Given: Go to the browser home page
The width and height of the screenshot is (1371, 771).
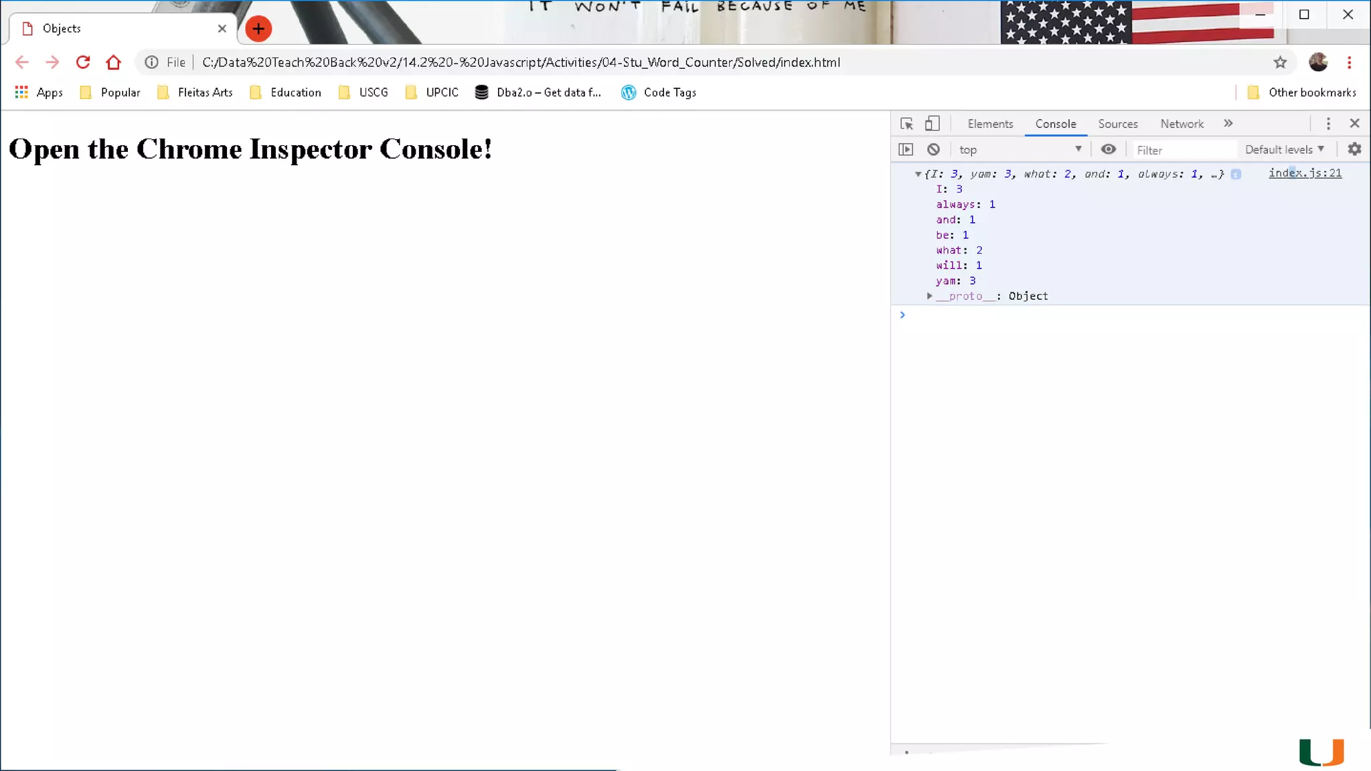Looking at the screenshot, I should (113, 62).
